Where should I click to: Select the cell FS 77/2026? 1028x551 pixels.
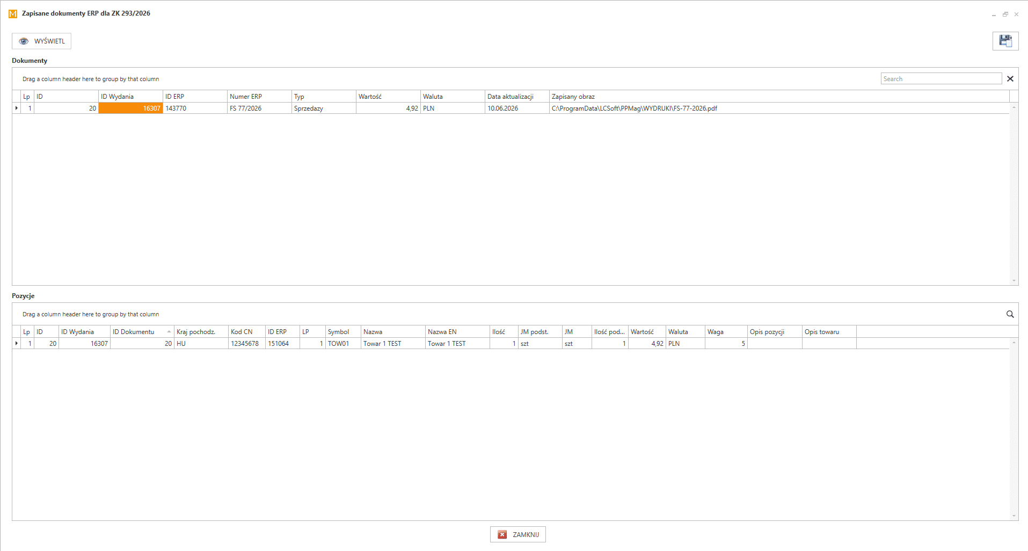coord(259,108)
